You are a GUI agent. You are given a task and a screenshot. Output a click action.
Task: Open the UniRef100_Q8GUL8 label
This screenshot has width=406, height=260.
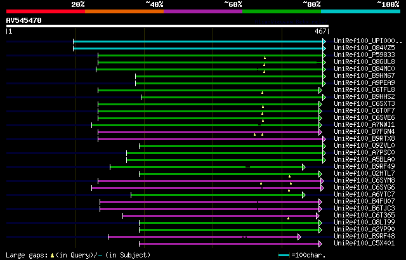[x=364, y=62]
